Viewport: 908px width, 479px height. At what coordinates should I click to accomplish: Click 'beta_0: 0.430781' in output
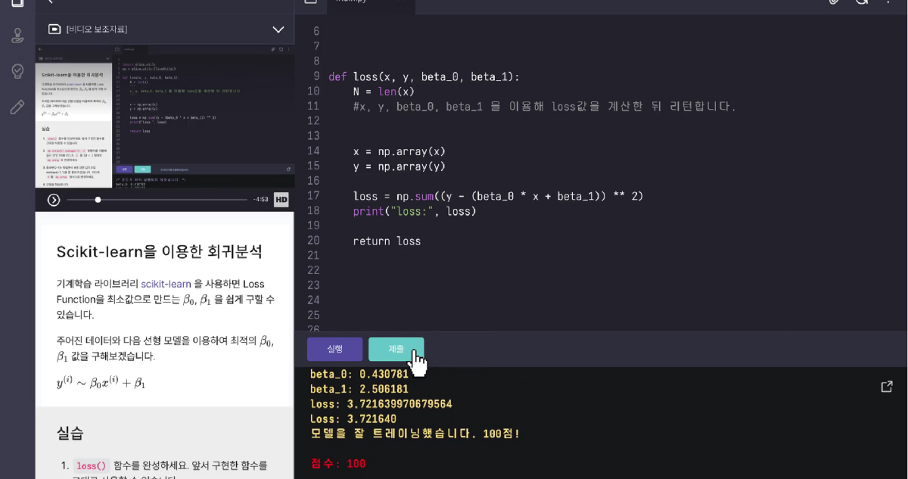[x=359, y=374]
